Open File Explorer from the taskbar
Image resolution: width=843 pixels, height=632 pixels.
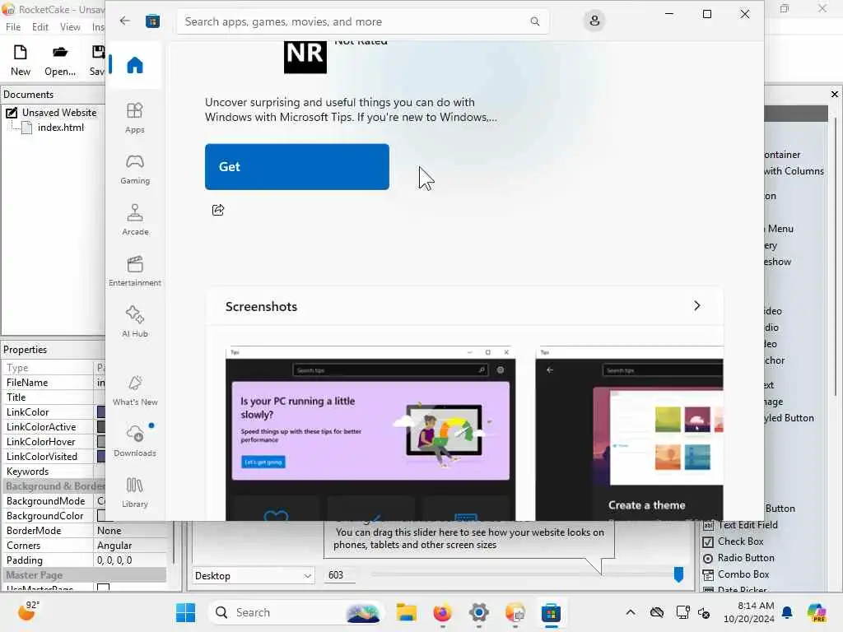tap(407, 612)
